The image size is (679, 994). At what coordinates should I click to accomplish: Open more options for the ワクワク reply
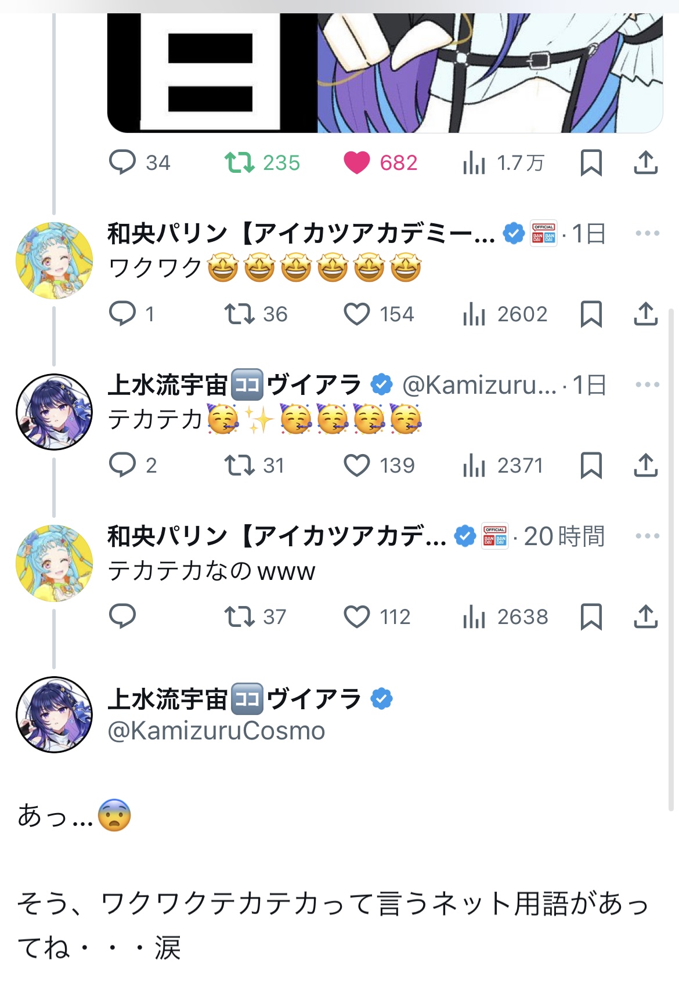[x=647, y=234]
